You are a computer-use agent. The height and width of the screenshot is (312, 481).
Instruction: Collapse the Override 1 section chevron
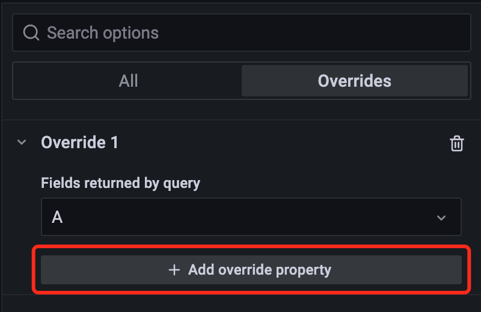[x=22, y=143]
